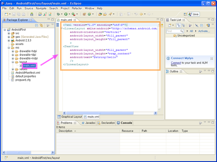Open the Window menu
The width and height of the screenshot is (217, 162).
[90, 9]
